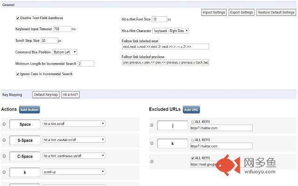
Task: Check ALL KEYS for the j twitter row
Action: tap(192, 122)
